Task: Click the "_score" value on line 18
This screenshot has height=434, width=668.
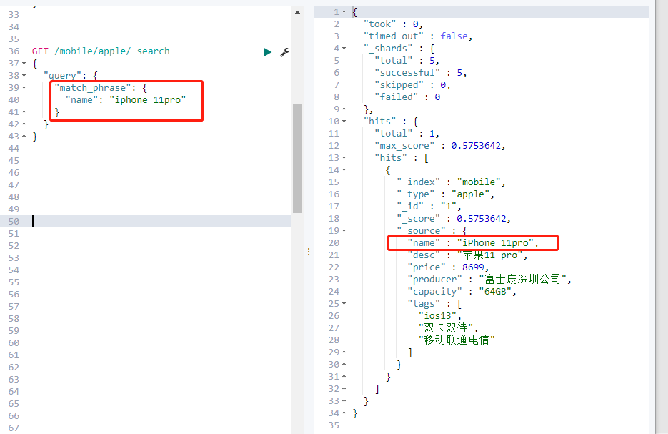Action: pos(482,219)
